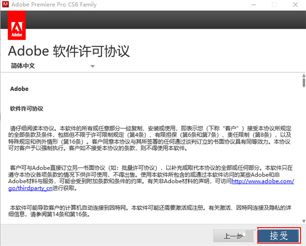The width and height of the screenshot is (306, 246).
Task: Click the small Adobe icon in title bar
Action: click(6, 5)
